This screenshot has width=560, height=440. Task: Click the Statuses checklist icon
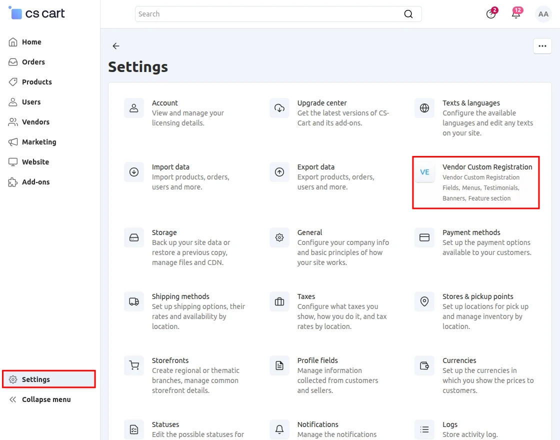(134, 429)
